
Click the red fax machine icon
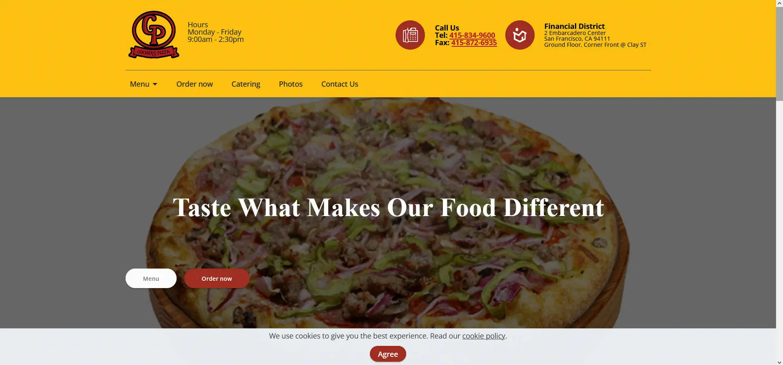pyautogui.click(x=410, y=35)
